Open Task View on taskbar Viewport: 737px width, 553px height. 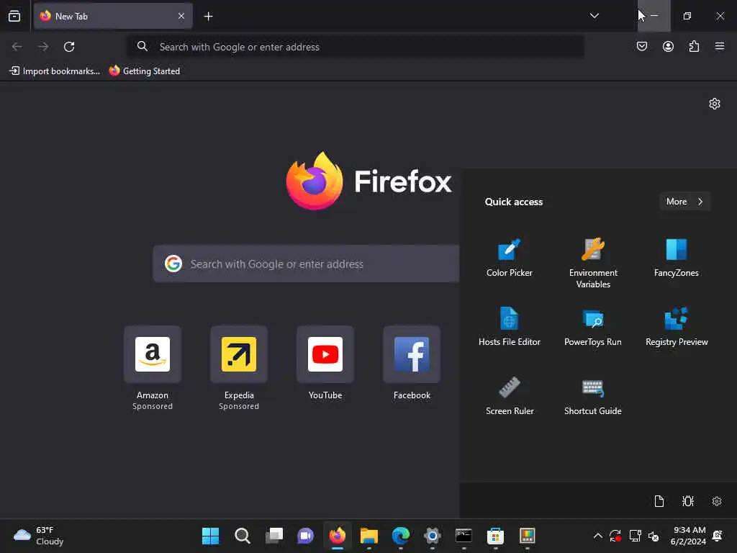(x=274, y=536)
